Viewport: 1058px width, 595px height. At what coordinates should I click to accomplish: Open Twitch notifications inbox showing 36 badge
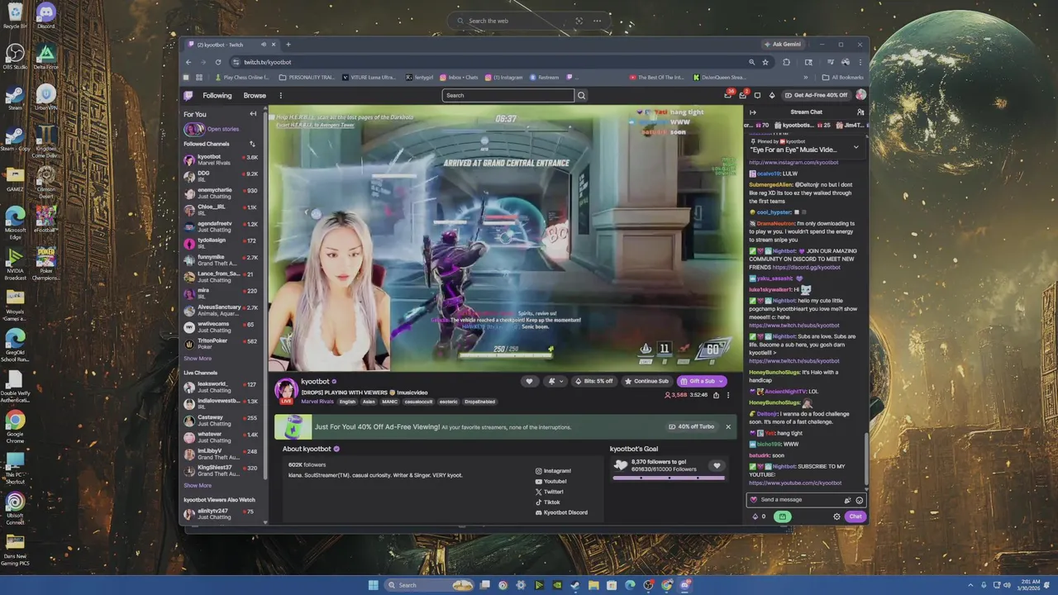[728, 95]
